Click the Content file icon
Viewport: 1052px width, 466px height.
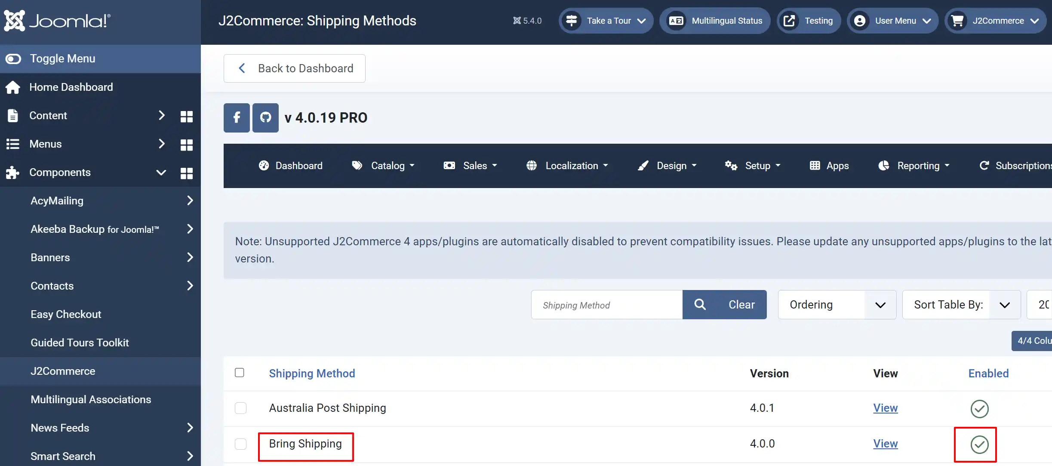(13, 115)
